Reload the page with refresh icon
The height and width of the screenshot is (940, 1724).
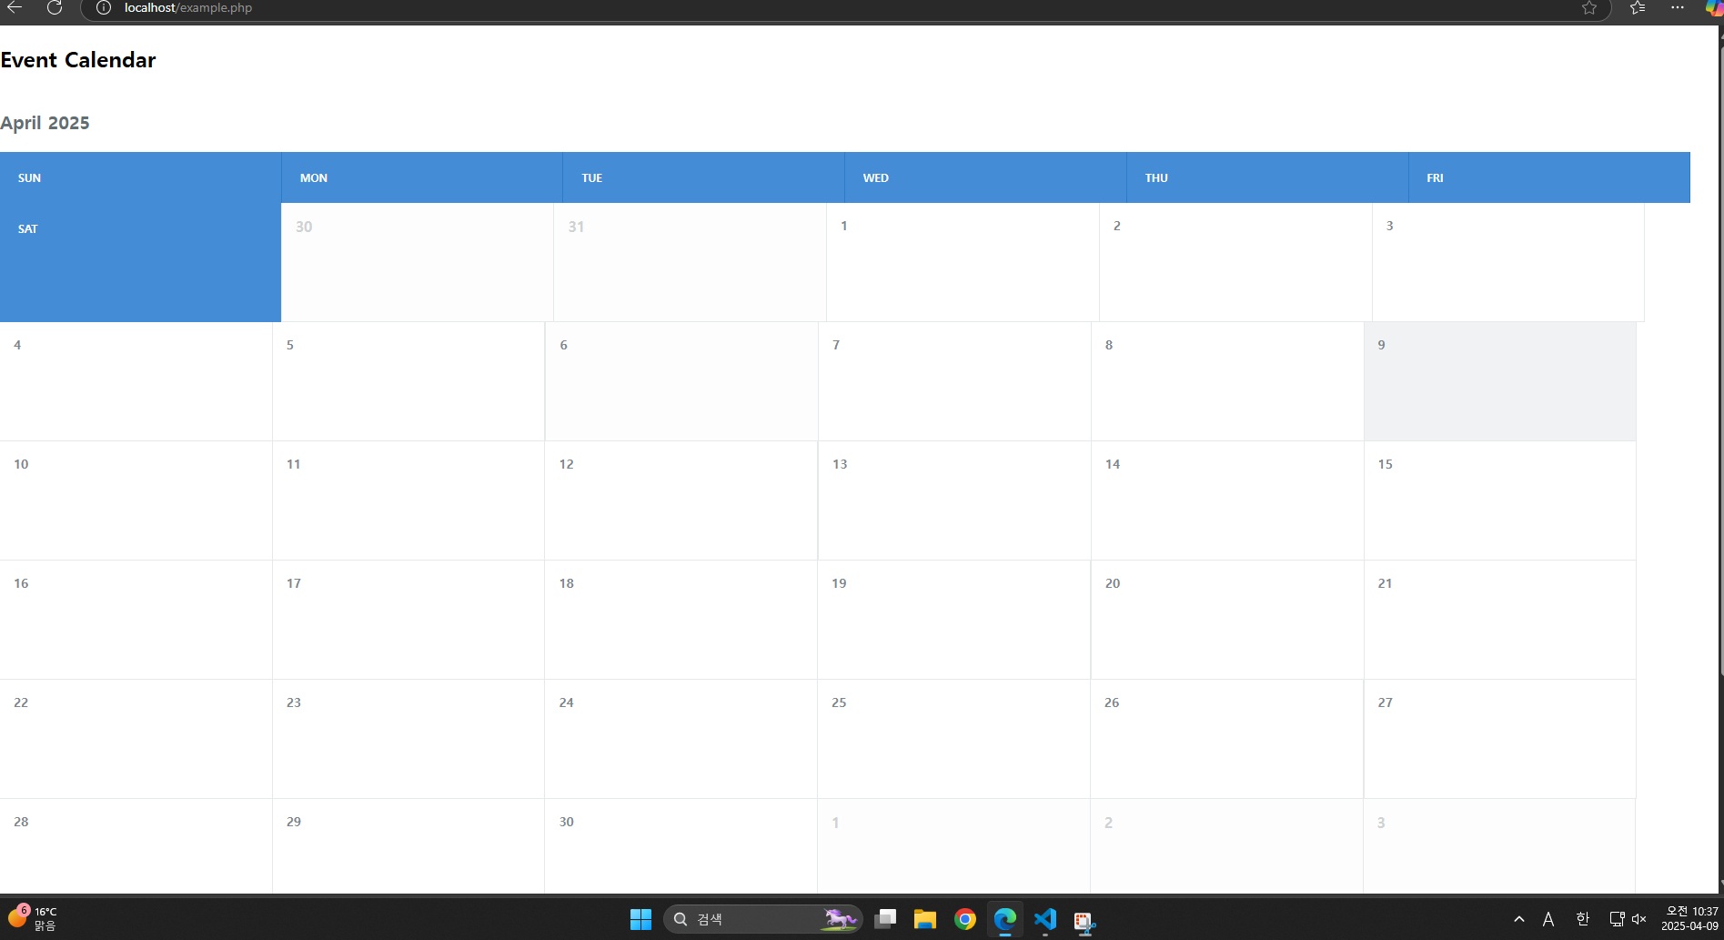(x=55, y=7)
